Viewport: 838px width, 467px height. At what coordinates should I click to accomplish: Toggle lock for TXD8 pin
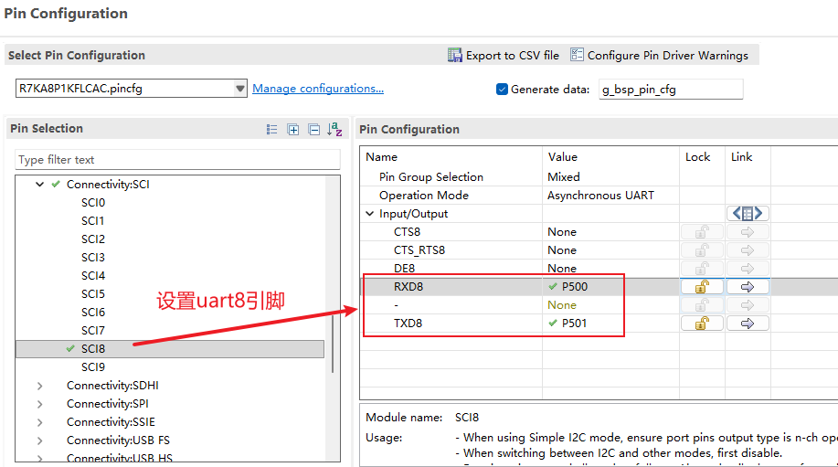click(702, 324)
